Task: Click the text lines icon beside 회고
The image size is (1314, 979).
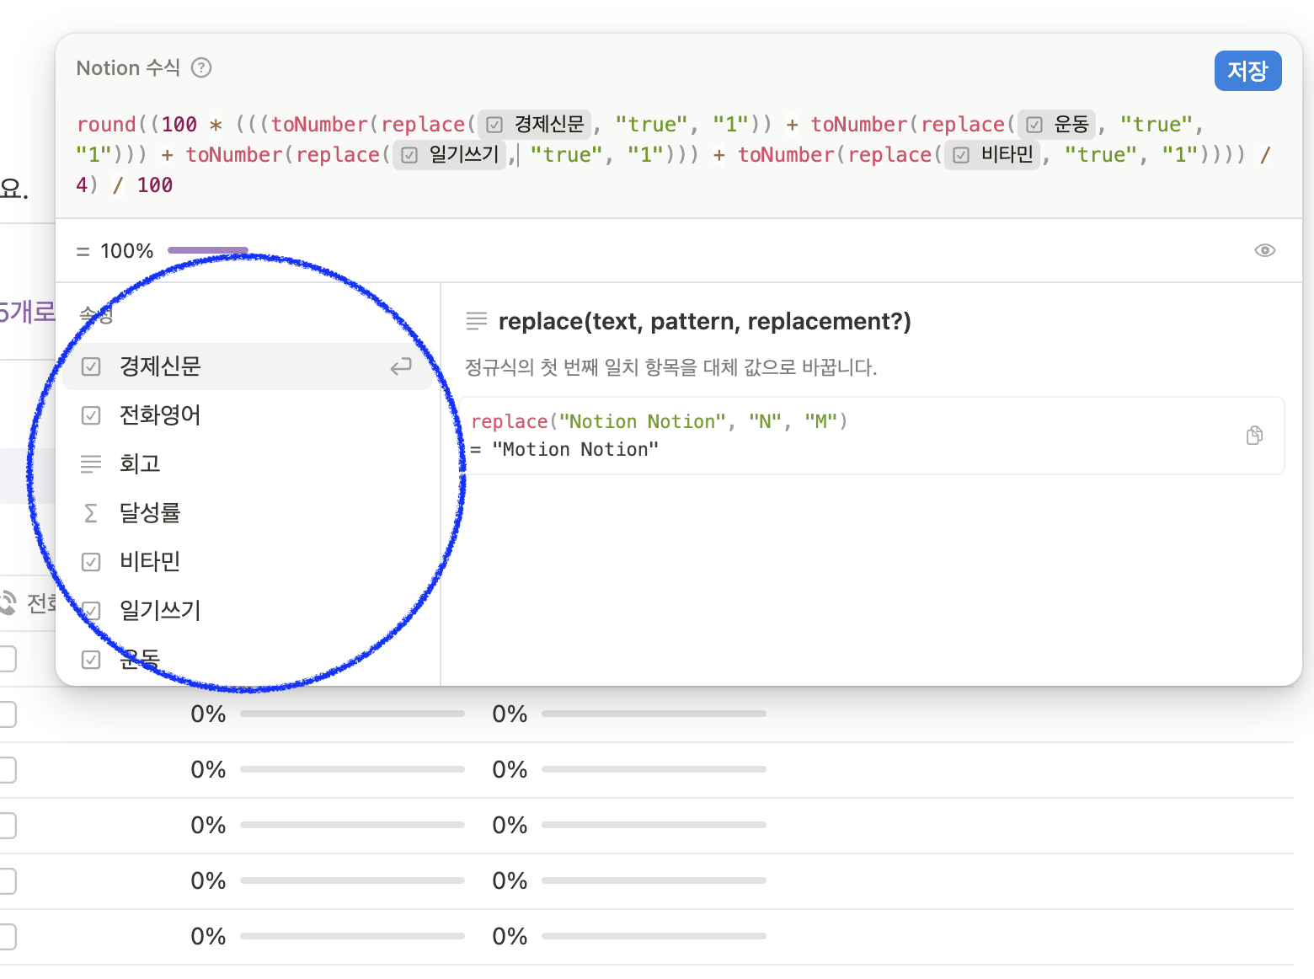Action: click(x=91, y=464)
